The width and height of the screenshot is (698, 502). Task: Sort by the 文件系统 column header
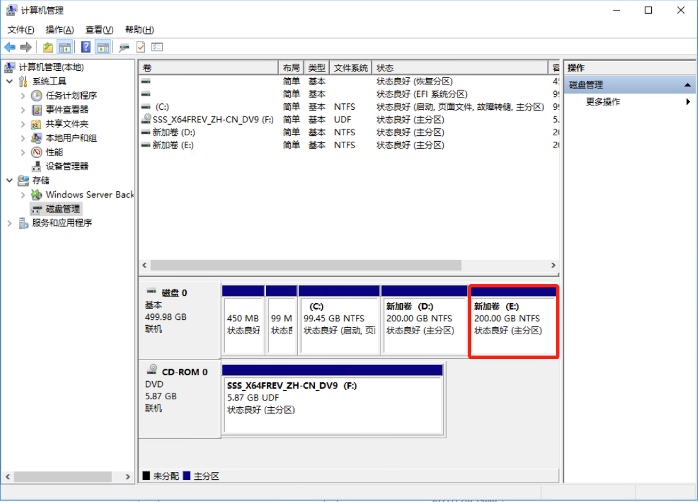tap(351, 68)
